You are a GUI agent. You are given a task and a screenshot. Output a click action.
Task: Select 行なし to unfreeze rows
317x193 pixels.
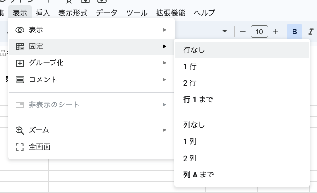(194, 50)
